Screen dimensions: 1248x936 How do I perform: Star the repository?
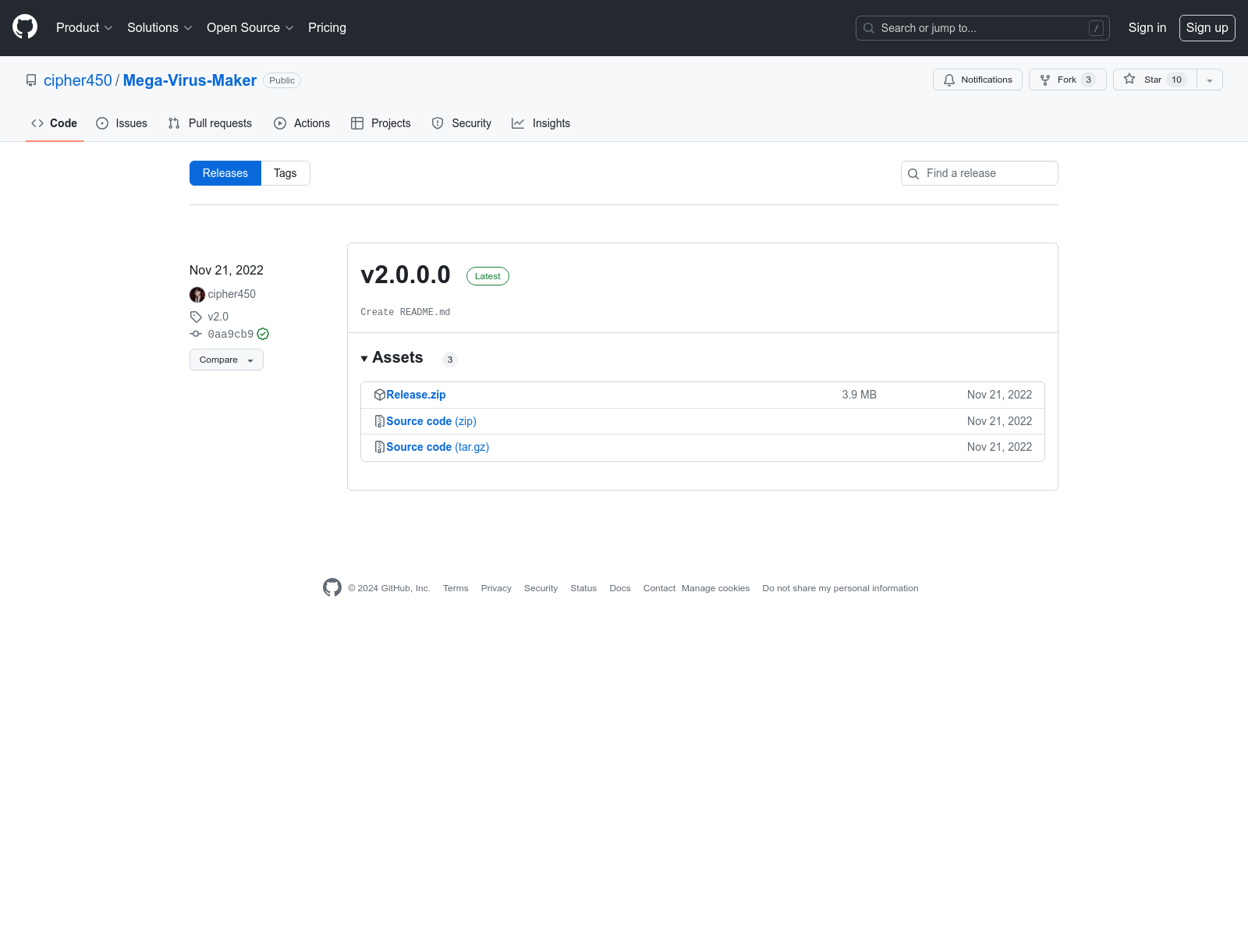1154,80
